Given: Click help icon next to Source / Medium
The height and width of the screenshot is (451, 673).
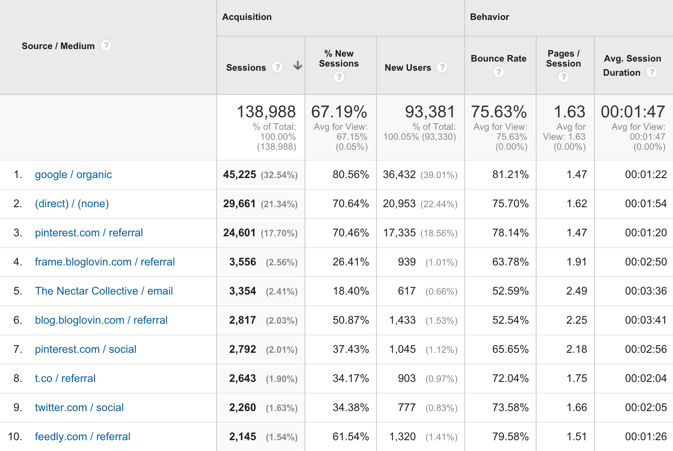Looking at the screenshot, I should click(x=106, y=45).
